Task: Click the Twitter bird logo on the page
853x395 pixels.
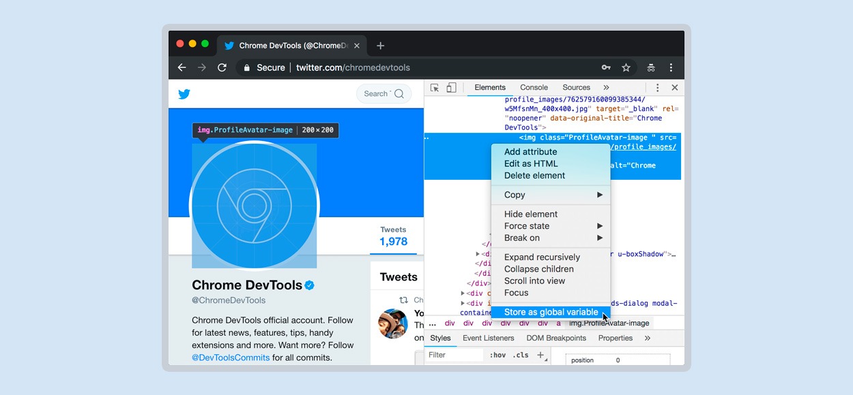Action: tap(184, 94)
